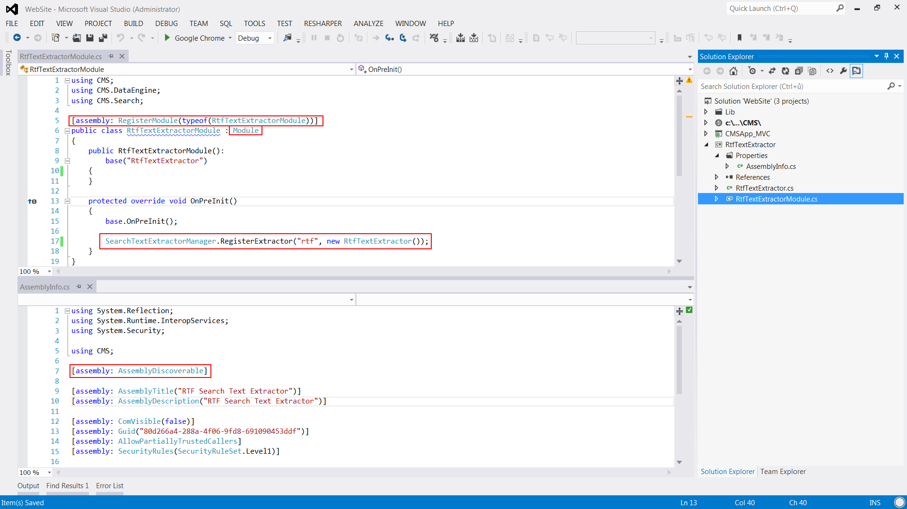Open Solution Explorer window position dropdown arrow
This screenshot has width=907, height=509.
pyautogui.click(x=876, y=56)
